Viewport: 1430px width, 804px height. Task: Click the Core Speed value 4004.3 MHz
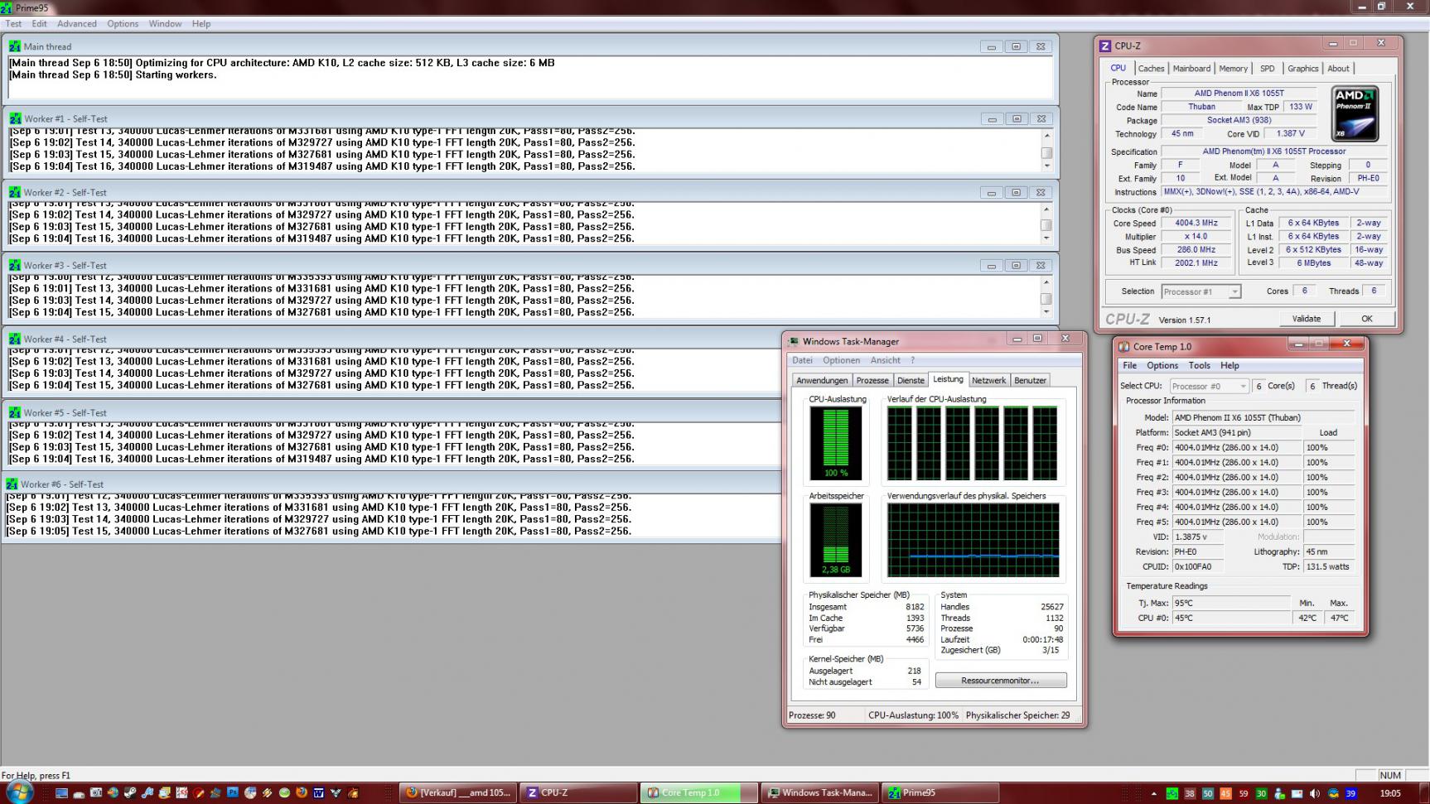point(1196,224)
